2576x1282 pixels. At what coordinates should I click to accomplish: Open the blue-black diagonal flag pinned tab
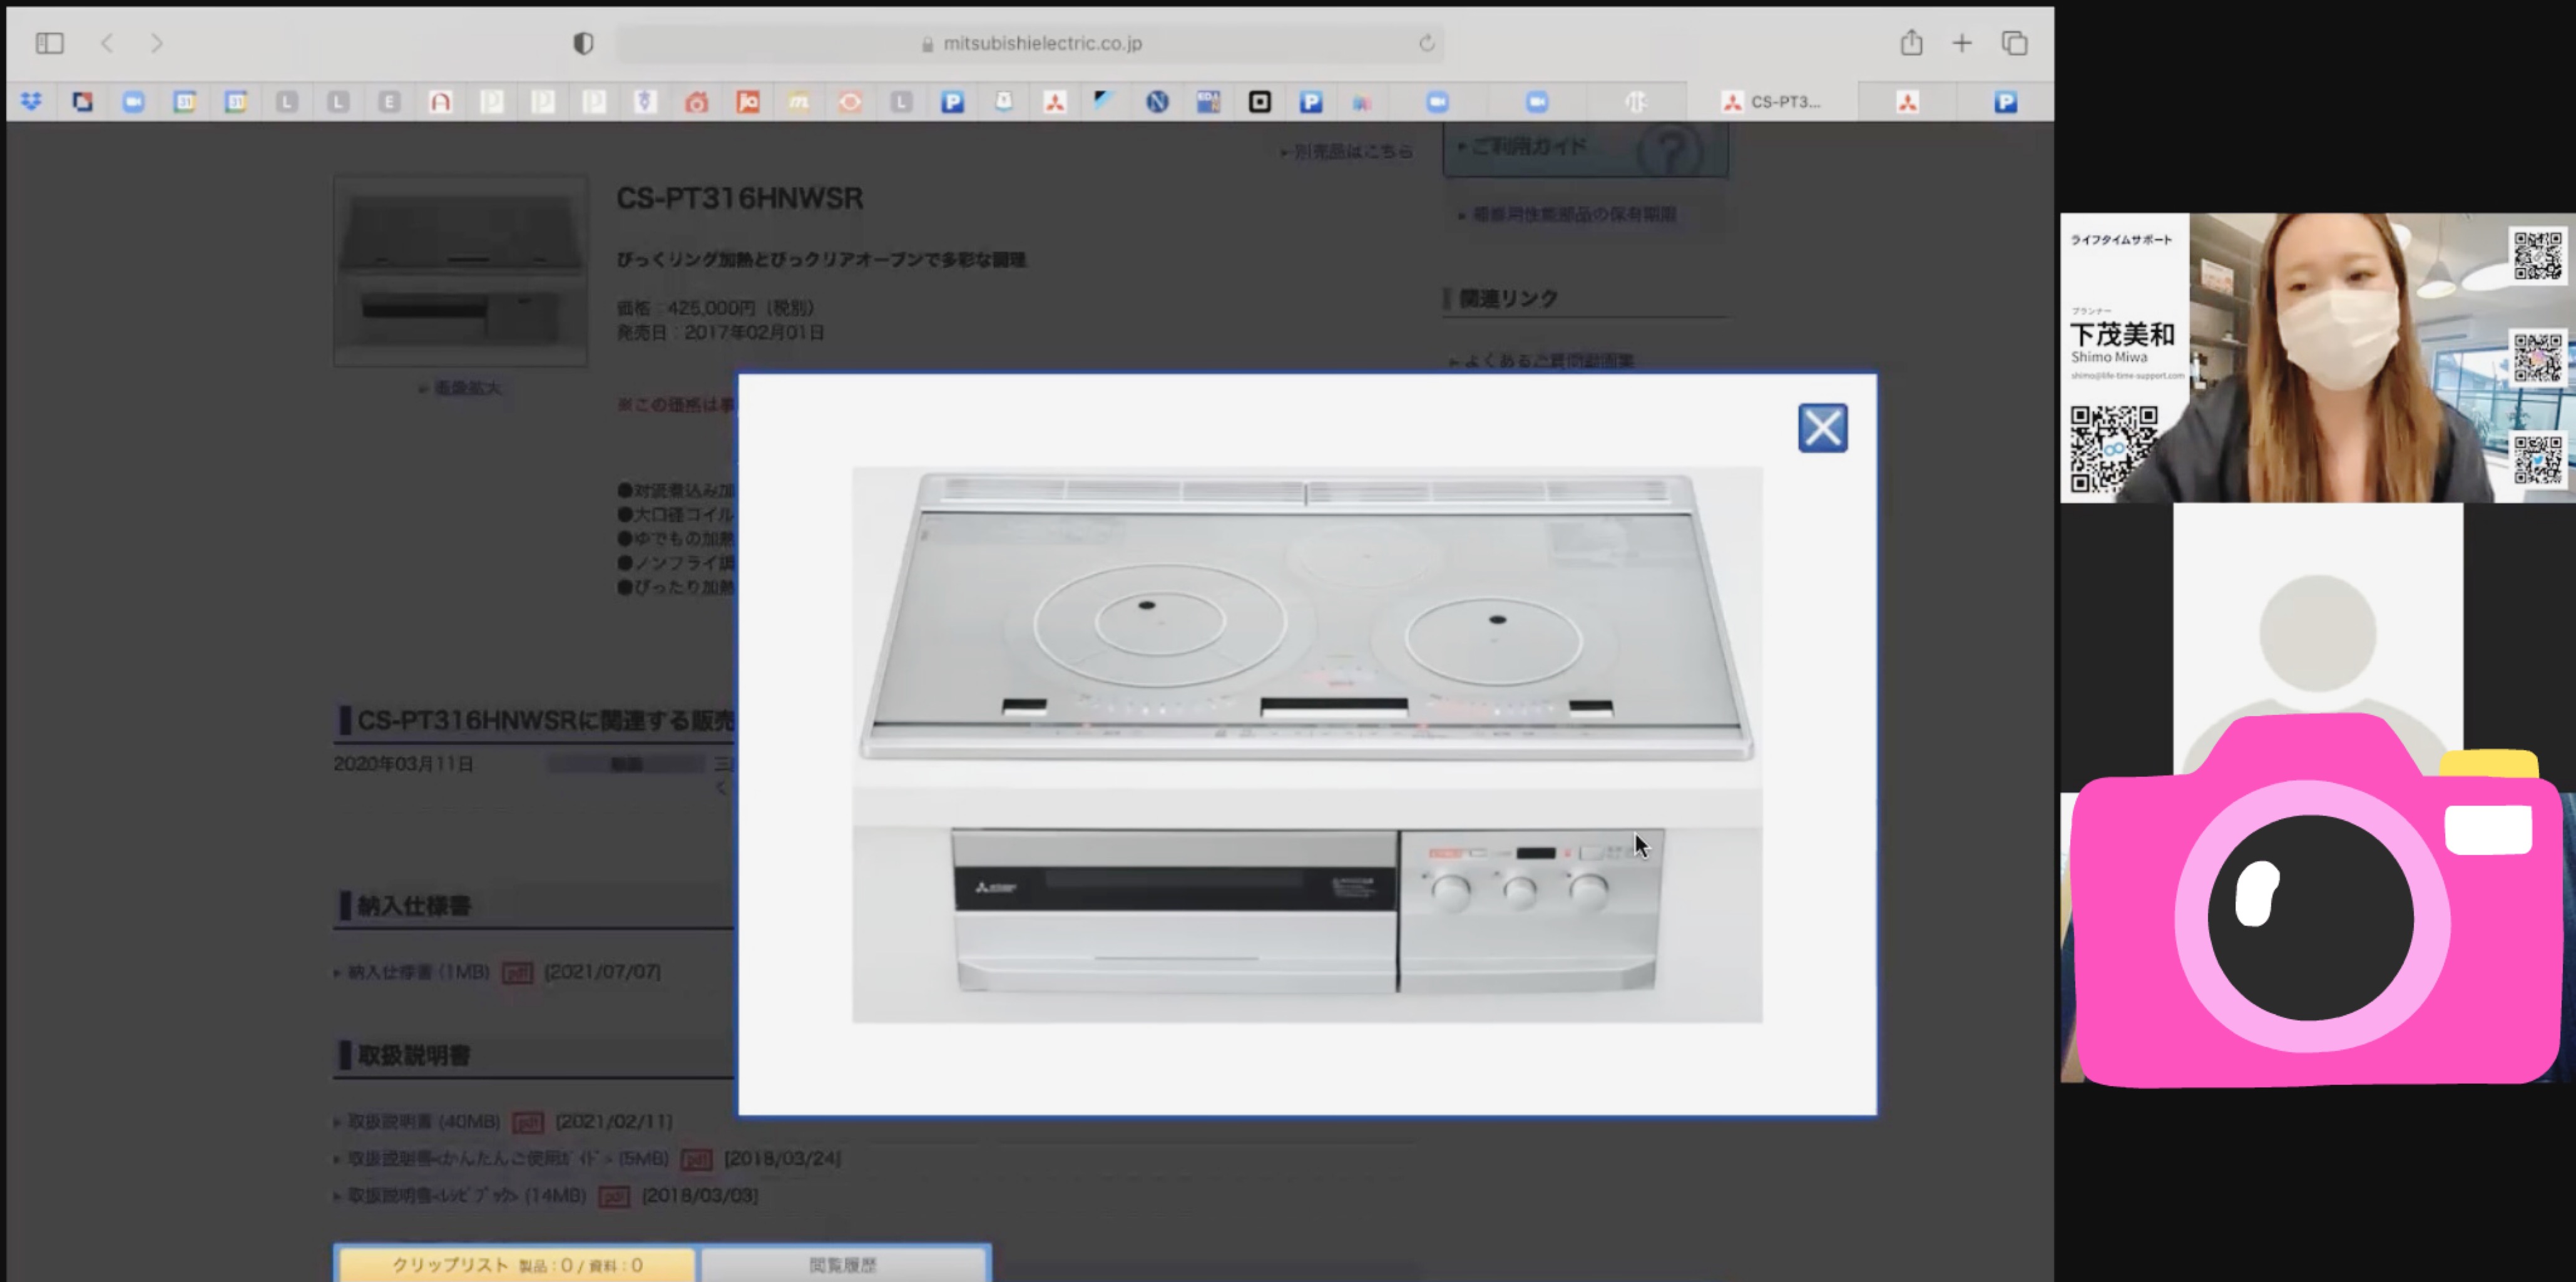click(1105, 101)
